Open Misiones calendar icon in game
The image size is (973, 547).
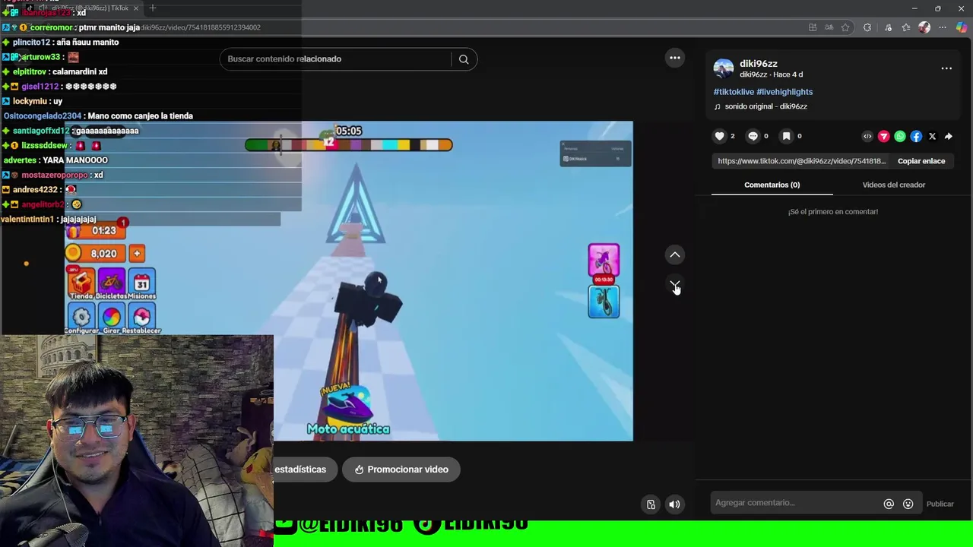[x=142, y=284]
